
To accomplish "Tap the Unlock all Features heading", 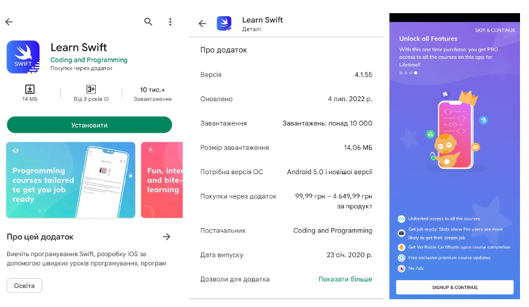I will [428, 39].
